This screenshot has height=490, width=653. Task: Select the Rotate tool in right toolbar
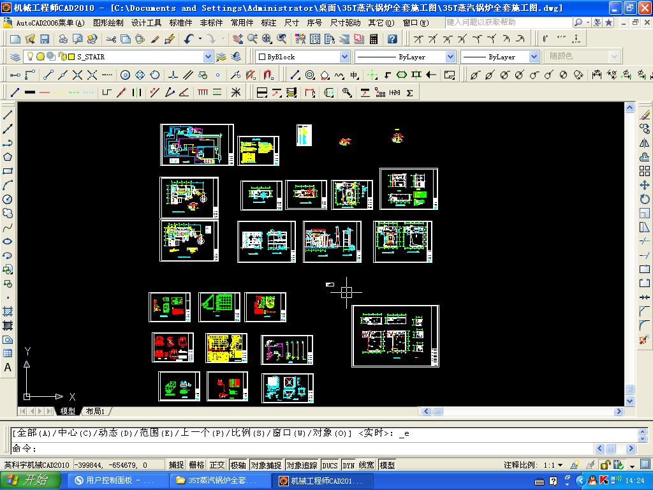point(645,199)
